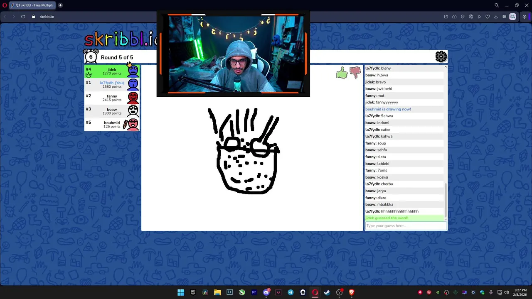
Task: Take a snapshot with camera icon
Action: pyautogui.click(x=454, y=17)
